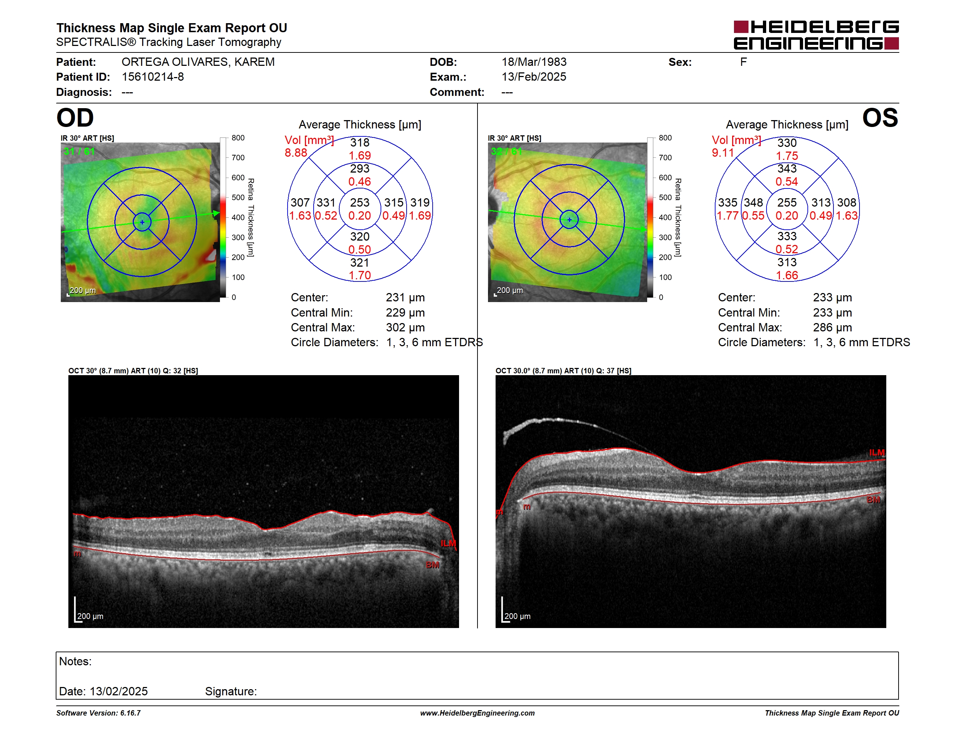
Task: Click the OS central subfield thickness '255'
Action: click(x=787, y=203)
